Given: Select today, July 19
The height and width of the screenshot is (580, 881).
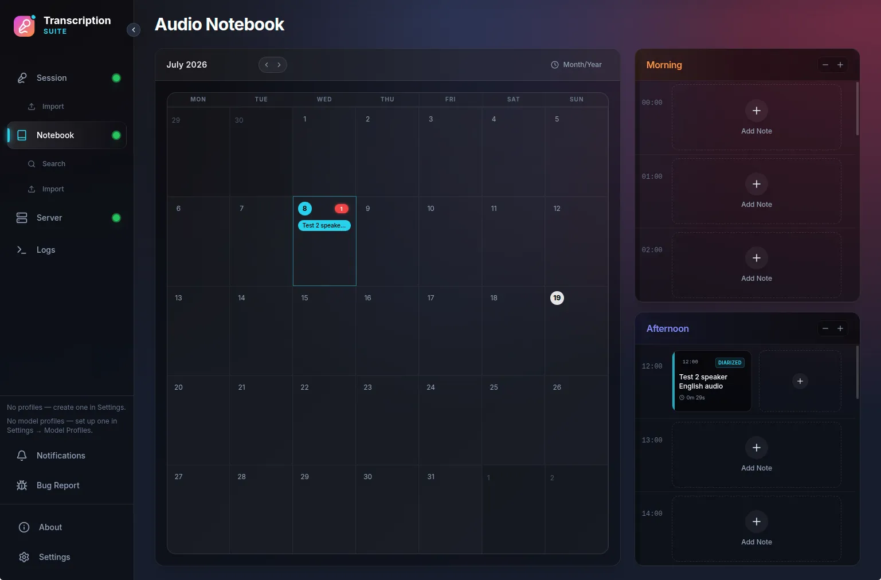Looking at the screenshot, I should tap(576, 331).
